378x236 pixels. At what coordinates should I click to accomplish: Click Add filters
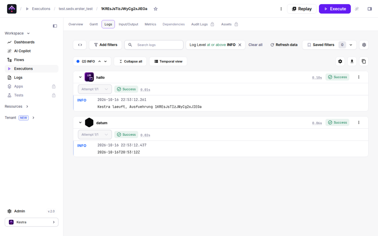coord(105,45)
